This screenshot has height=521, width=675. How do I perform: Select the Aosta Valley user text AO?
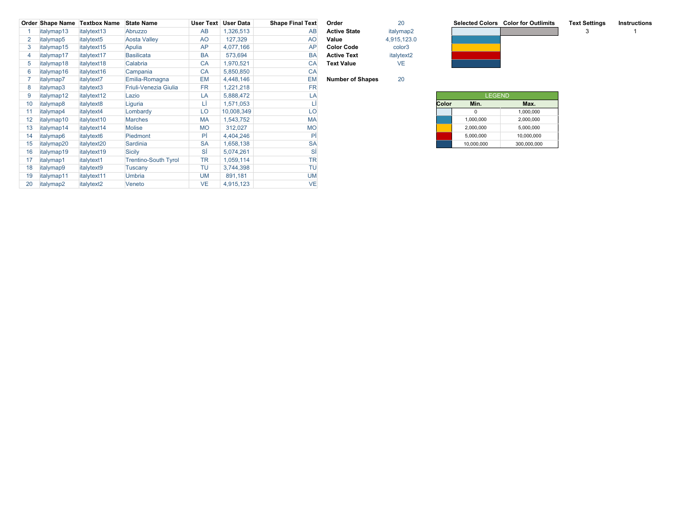[x=205, y=39]
